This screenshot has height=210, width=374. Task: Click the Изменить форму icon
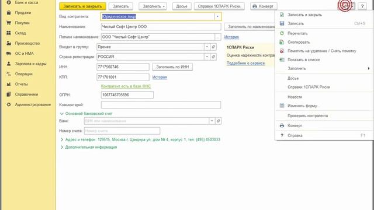point(282,106)
